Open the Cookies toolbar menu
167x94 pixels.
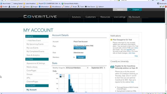[12, 7]
